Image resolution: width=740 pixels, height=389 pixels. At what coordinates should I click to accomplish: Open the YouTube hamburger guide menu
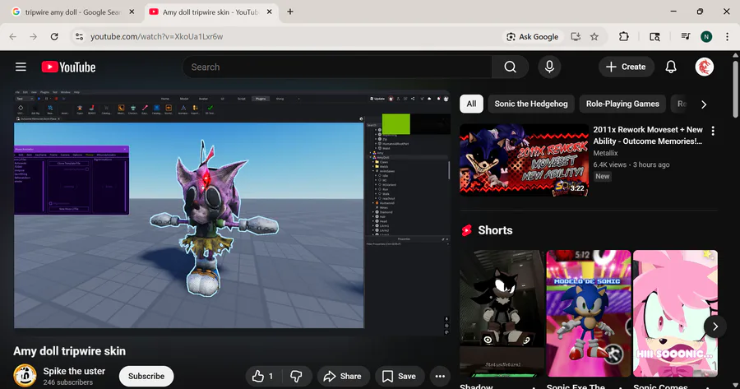pyautogui.click(x=21, y=67)
